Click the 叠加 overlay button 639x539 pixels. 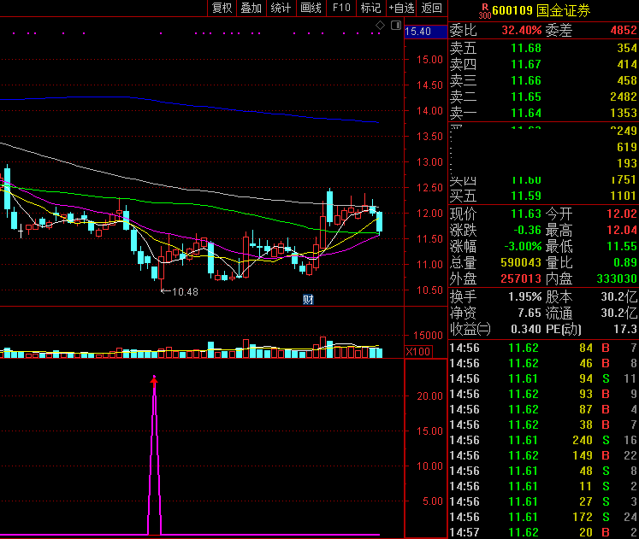coord(251,8)
